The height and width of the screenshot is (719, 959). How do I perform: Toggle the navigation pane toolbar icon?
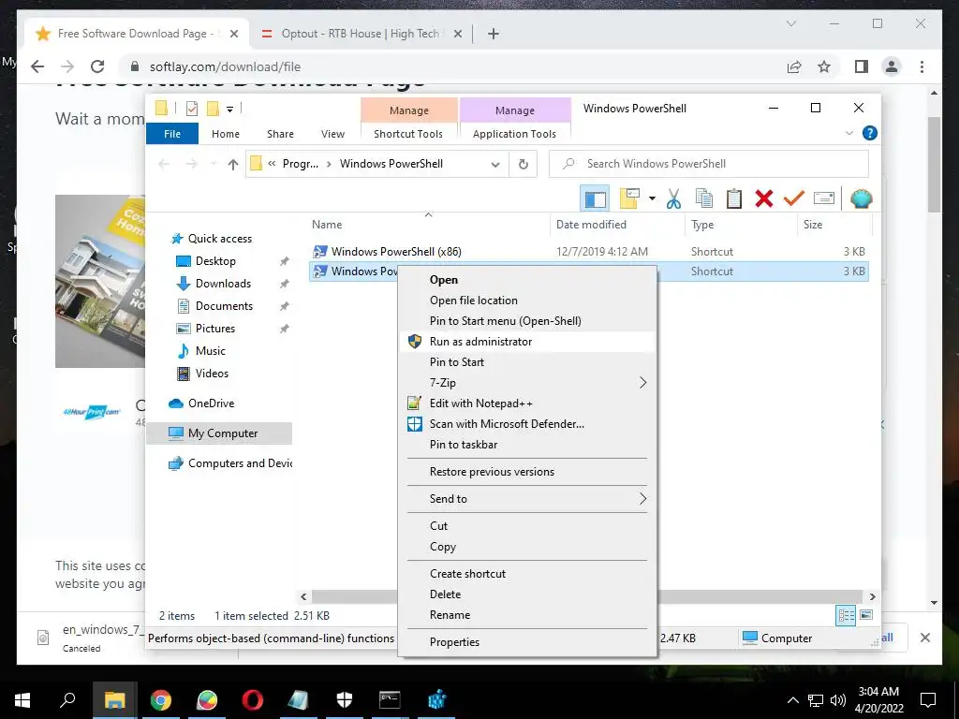(595, 198)
